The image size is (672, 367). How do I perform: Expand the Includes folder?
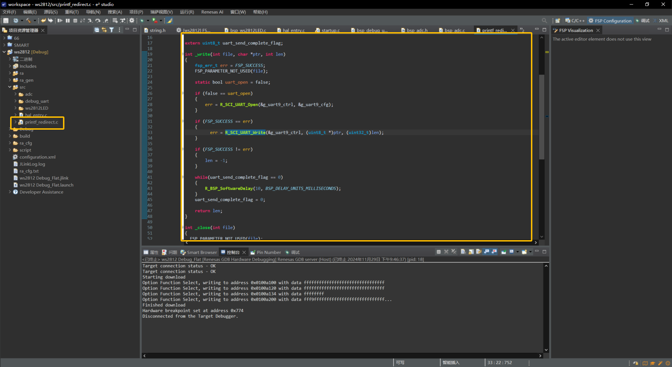pos(10,66)
